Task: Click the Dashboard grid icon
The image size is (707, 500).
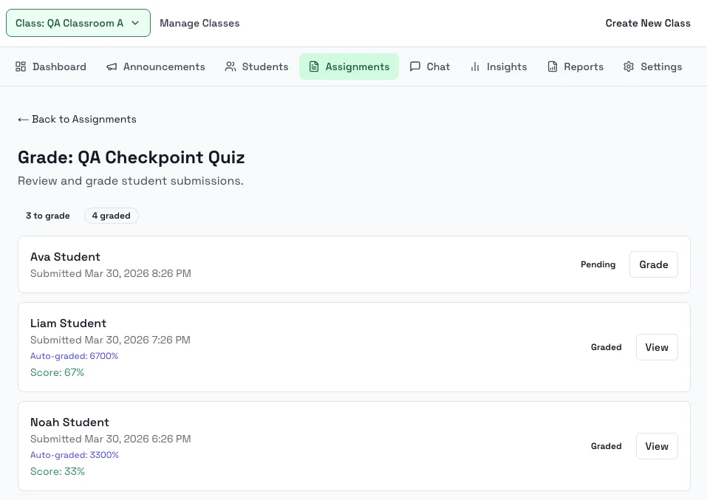Action: click(21, 66)
